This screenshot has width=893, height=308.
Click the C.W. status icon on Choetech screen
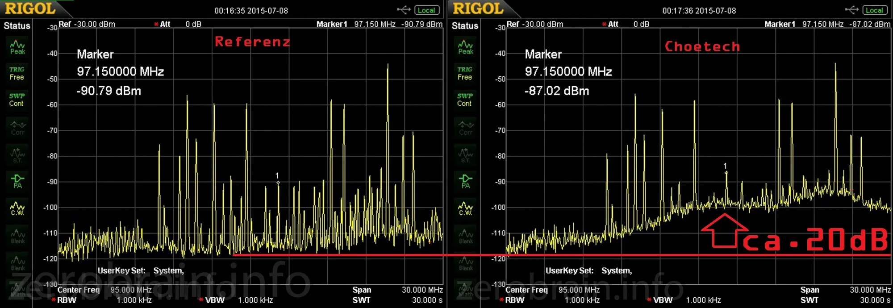(x=466, y=208)
